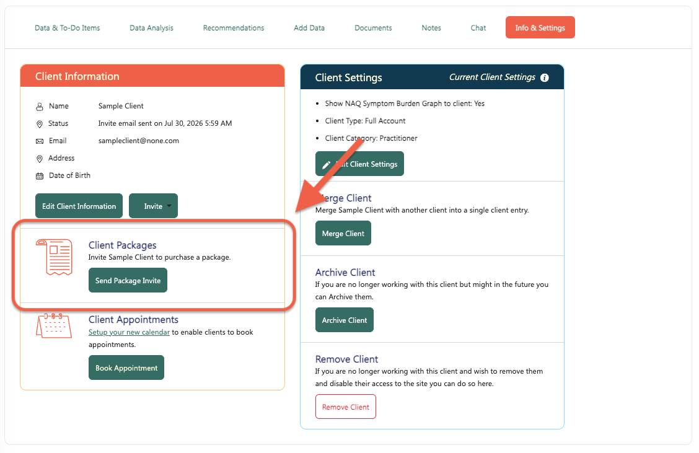Click Edit Client Information button
Screen dimensions: 699x453
(79, 206)
